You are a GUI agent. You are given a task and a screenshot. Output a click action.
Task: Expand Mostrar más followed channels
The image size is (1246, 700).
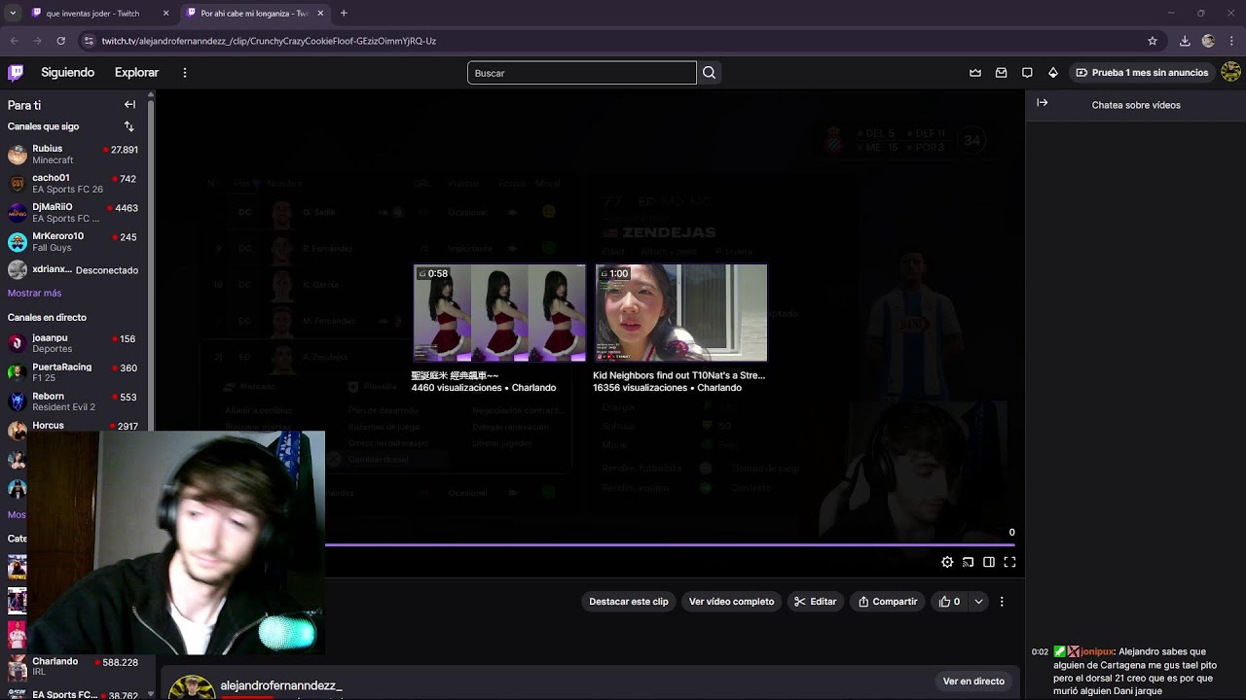coord(34,293)
